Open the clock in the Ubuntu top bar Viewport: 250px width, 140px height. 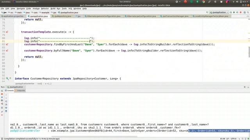(125, 2)
